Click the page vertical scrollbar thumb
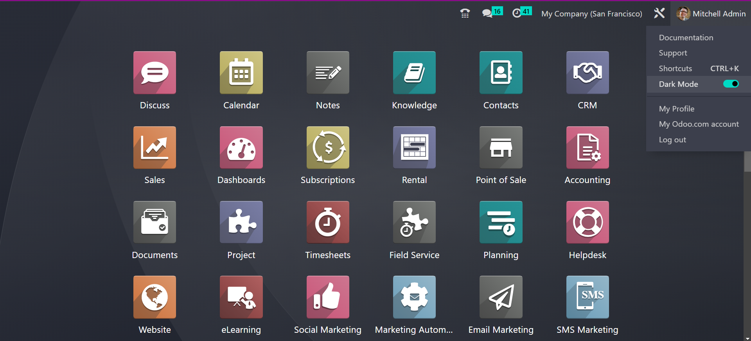Image resolution: width=751 pixels, height=341 pixels. point(747,161)
